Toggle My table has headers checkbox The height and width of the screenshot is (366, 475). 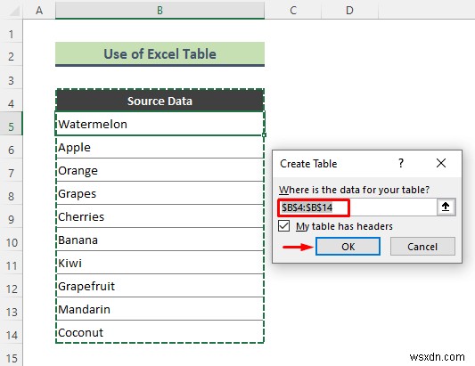pos(284,226)
